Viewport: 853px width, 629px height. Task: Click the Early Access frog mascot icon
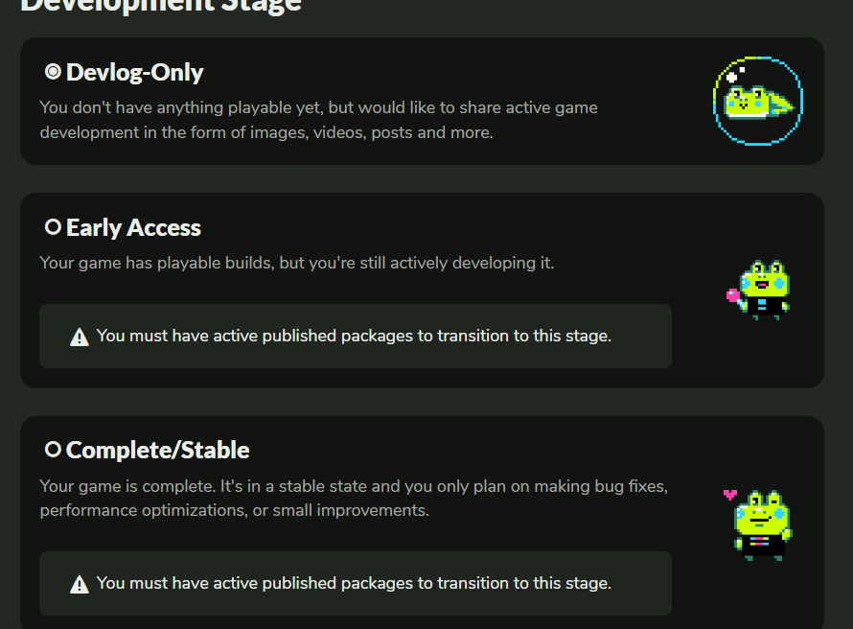[x=763, y=290]
